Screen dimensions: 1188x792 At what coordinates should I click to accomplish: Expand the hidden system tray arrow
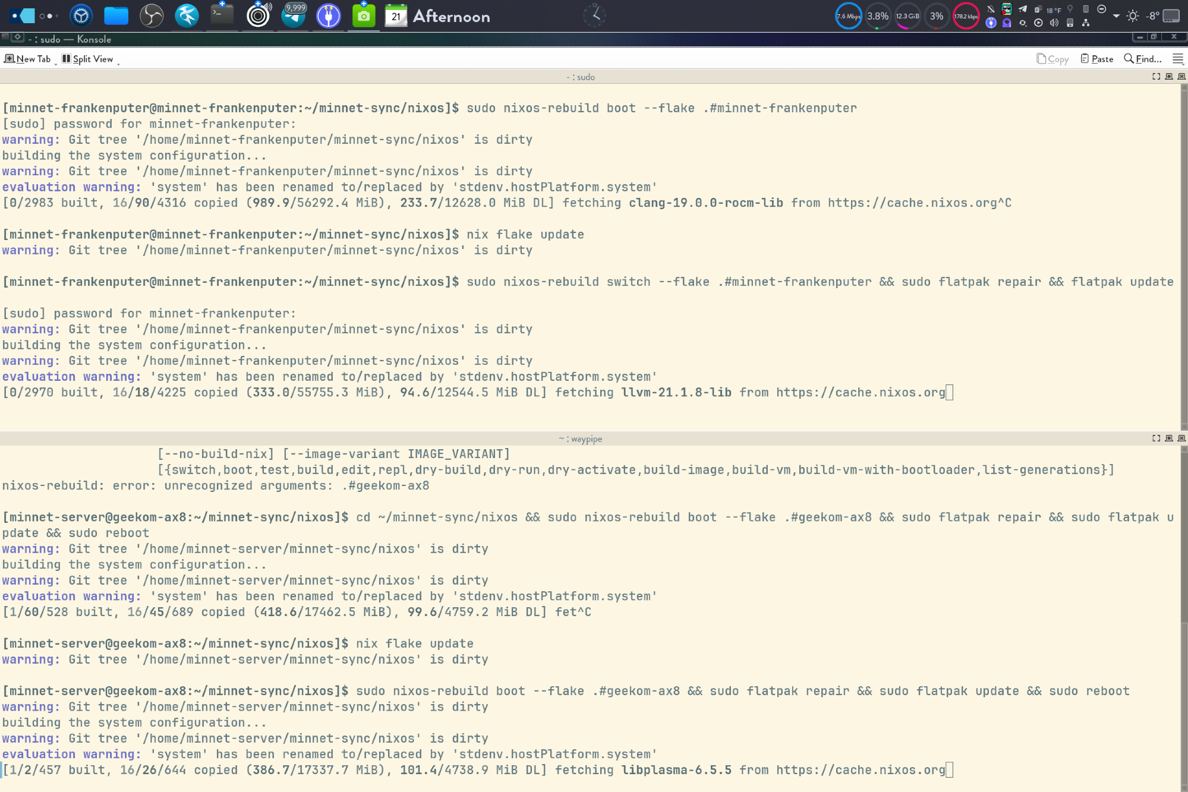pyautogui.click(x=1116, y=16)
